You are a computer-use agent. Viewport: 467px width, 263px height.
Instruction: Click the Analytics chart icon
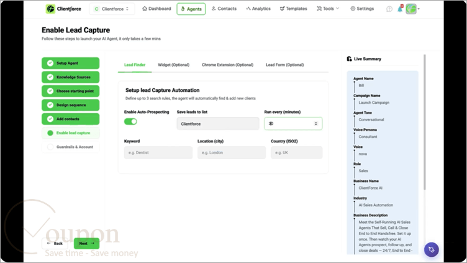point(248,9)
